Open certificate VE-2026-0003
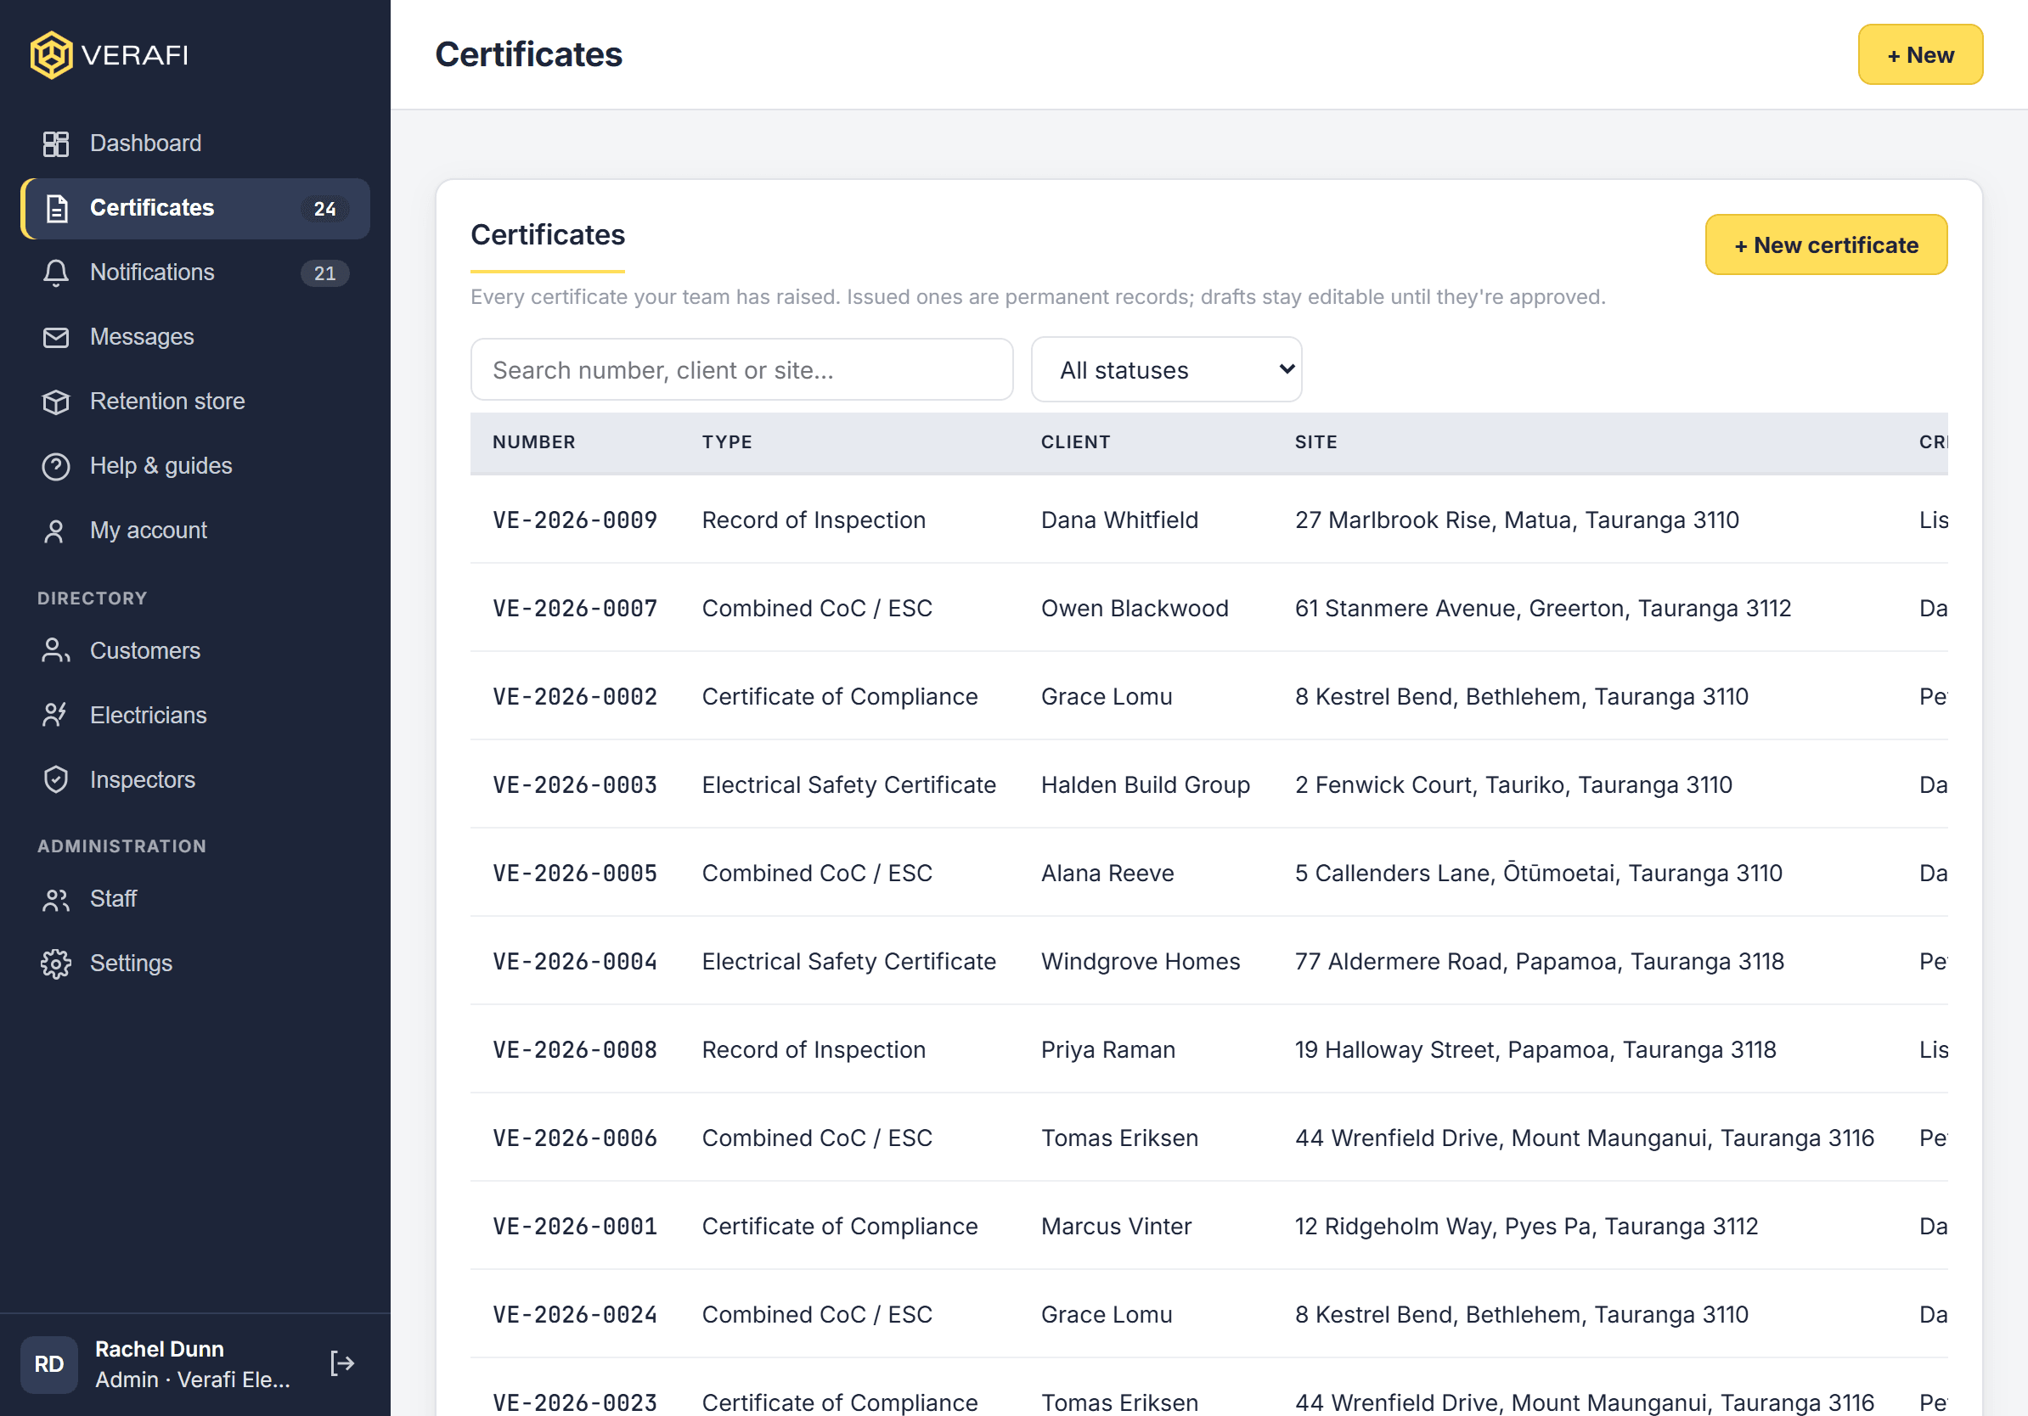2028x1416 pixels. click(x=575, y=784)
